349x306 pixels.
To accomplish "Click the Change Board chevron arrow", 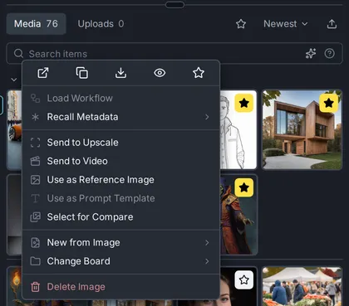I will pyautogui.click(x=207, y=261).
